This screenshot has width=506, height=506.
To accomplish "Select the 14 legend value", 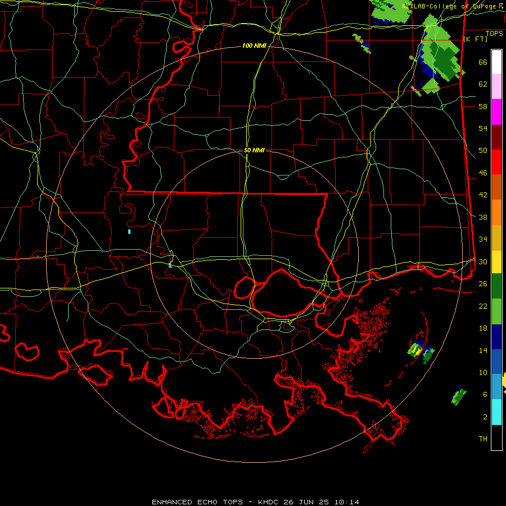I will coord(483,350).
